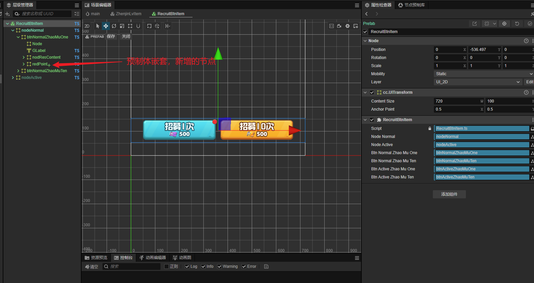This screenshot has height=283, width=534.
Task: Click the add node plus icon
Action: [x=7, y=14]
